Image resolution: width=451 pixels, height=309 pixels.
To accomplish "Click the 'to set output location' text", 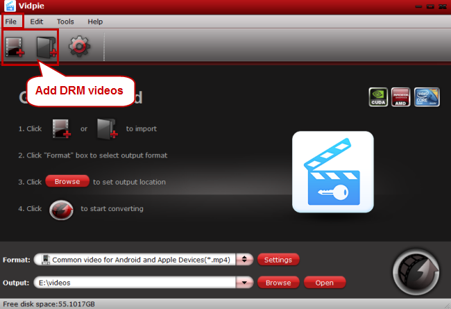I will coord(130,182).
